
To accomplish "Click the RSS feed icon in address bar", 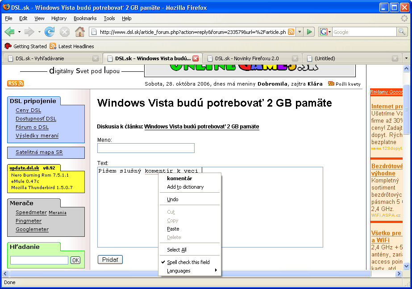I will tap(291, 32).
